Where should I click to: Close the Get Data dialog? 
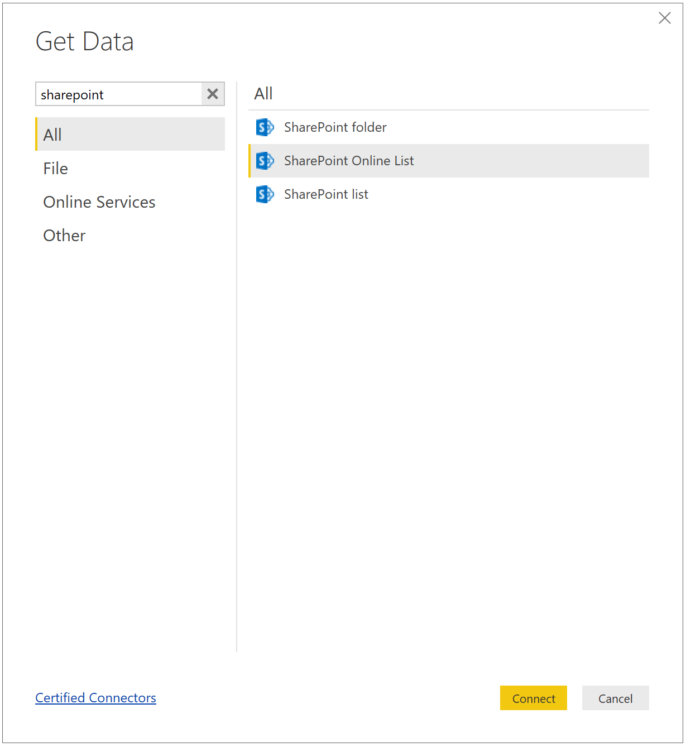click(664, 18)
